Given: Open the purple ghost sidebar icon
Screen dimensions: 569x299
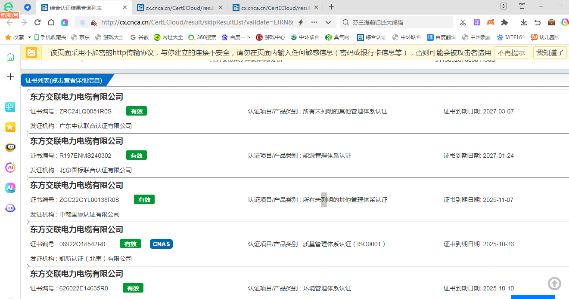Looking at the screenshot, I should click(10, 208).
